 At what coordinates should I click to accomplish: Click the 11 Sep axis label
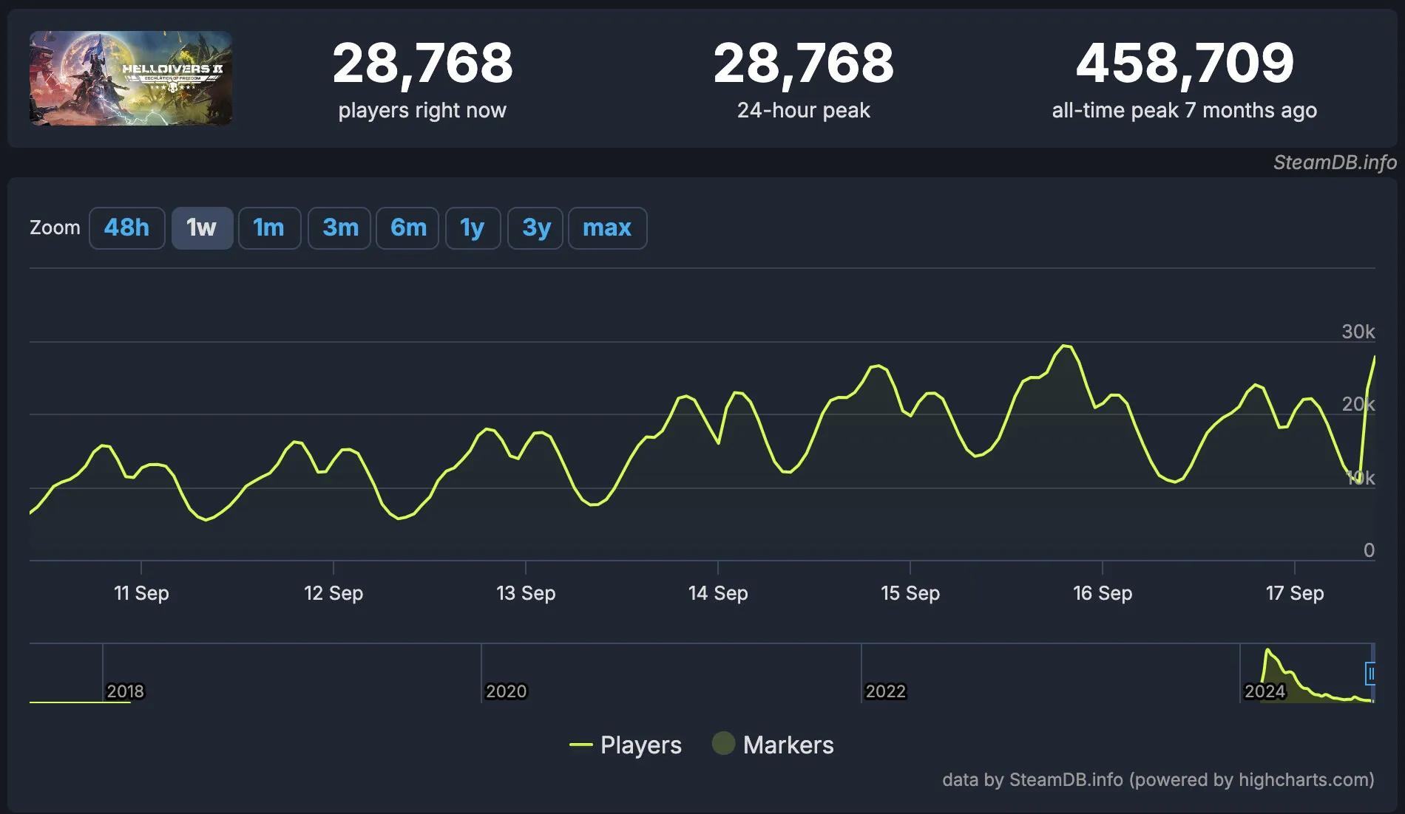point(141,593)
